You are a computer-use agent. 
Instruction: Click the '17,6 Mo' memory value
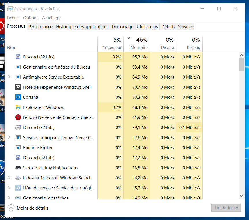140,137
